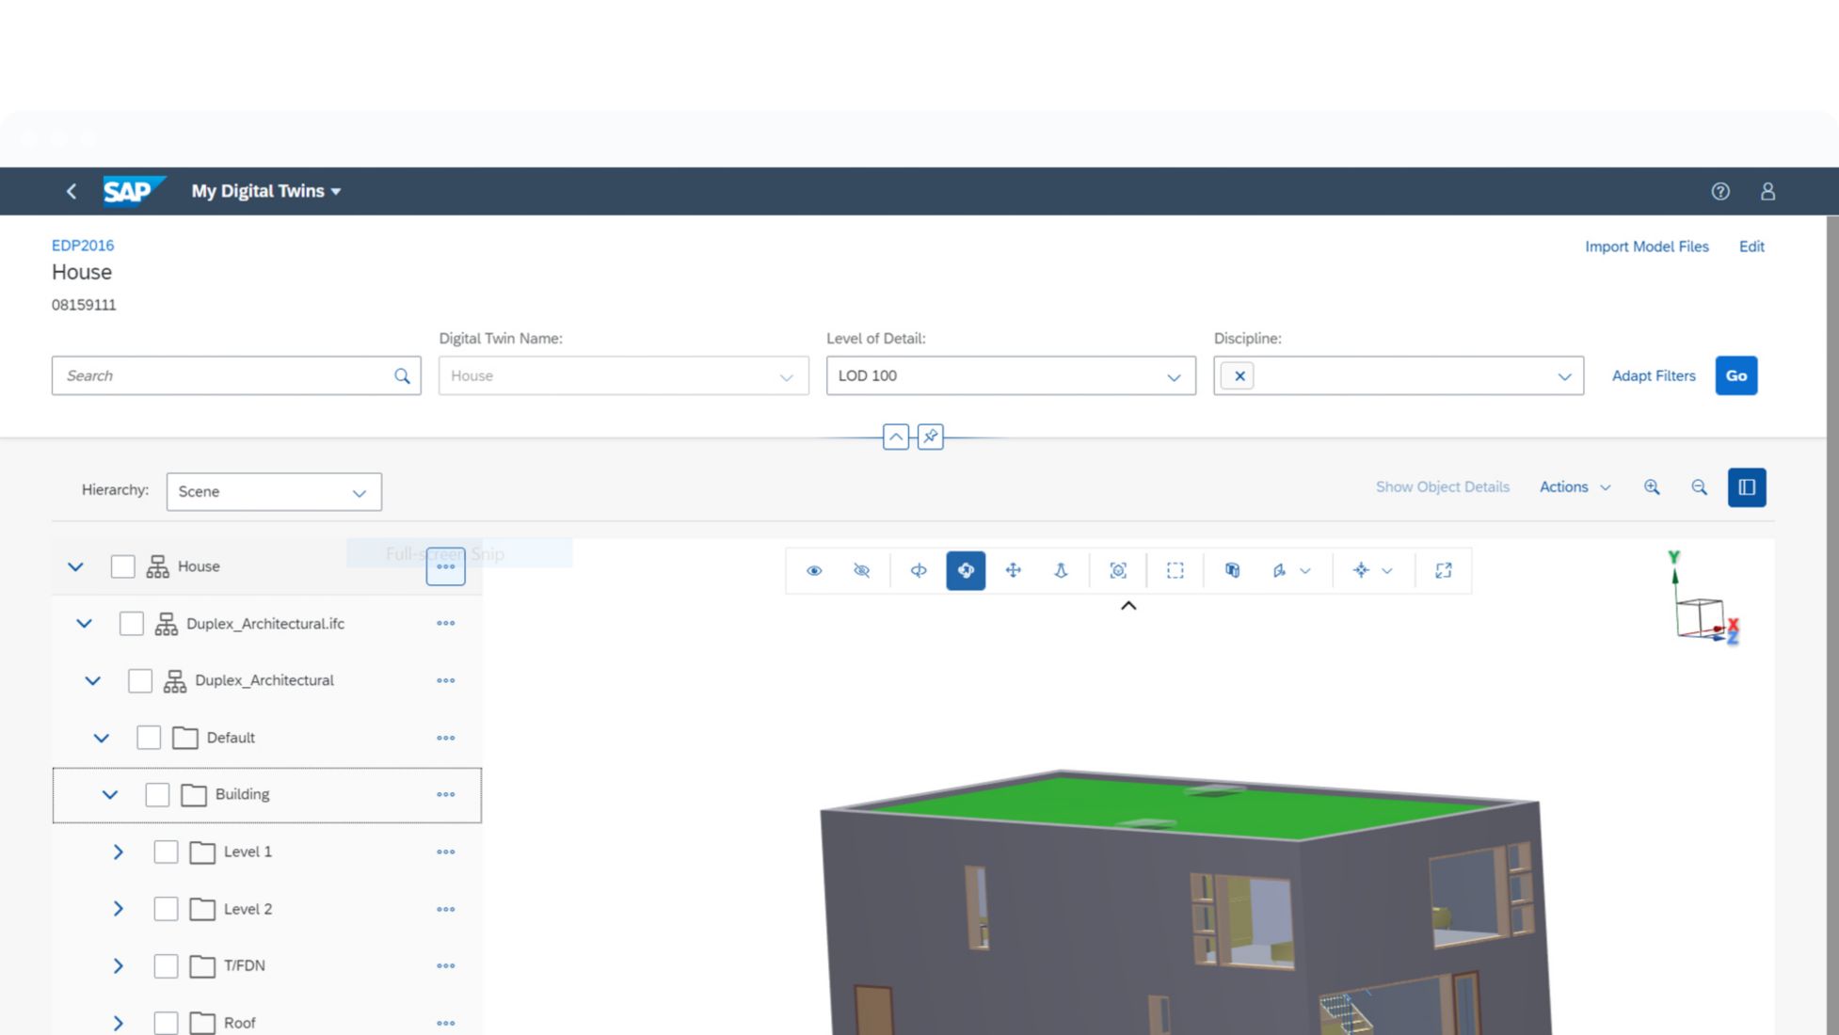This screenshot has height=1035, width=1839.
Task: Expand the Roof tree node
Action: pyautogui.click(x=119, y=1023)
